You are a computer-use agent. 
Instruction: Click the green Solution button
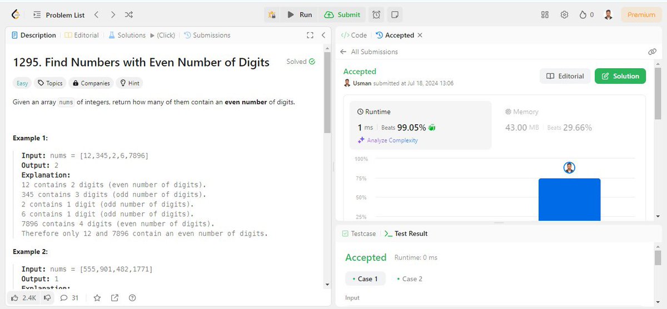click(620, 76)
